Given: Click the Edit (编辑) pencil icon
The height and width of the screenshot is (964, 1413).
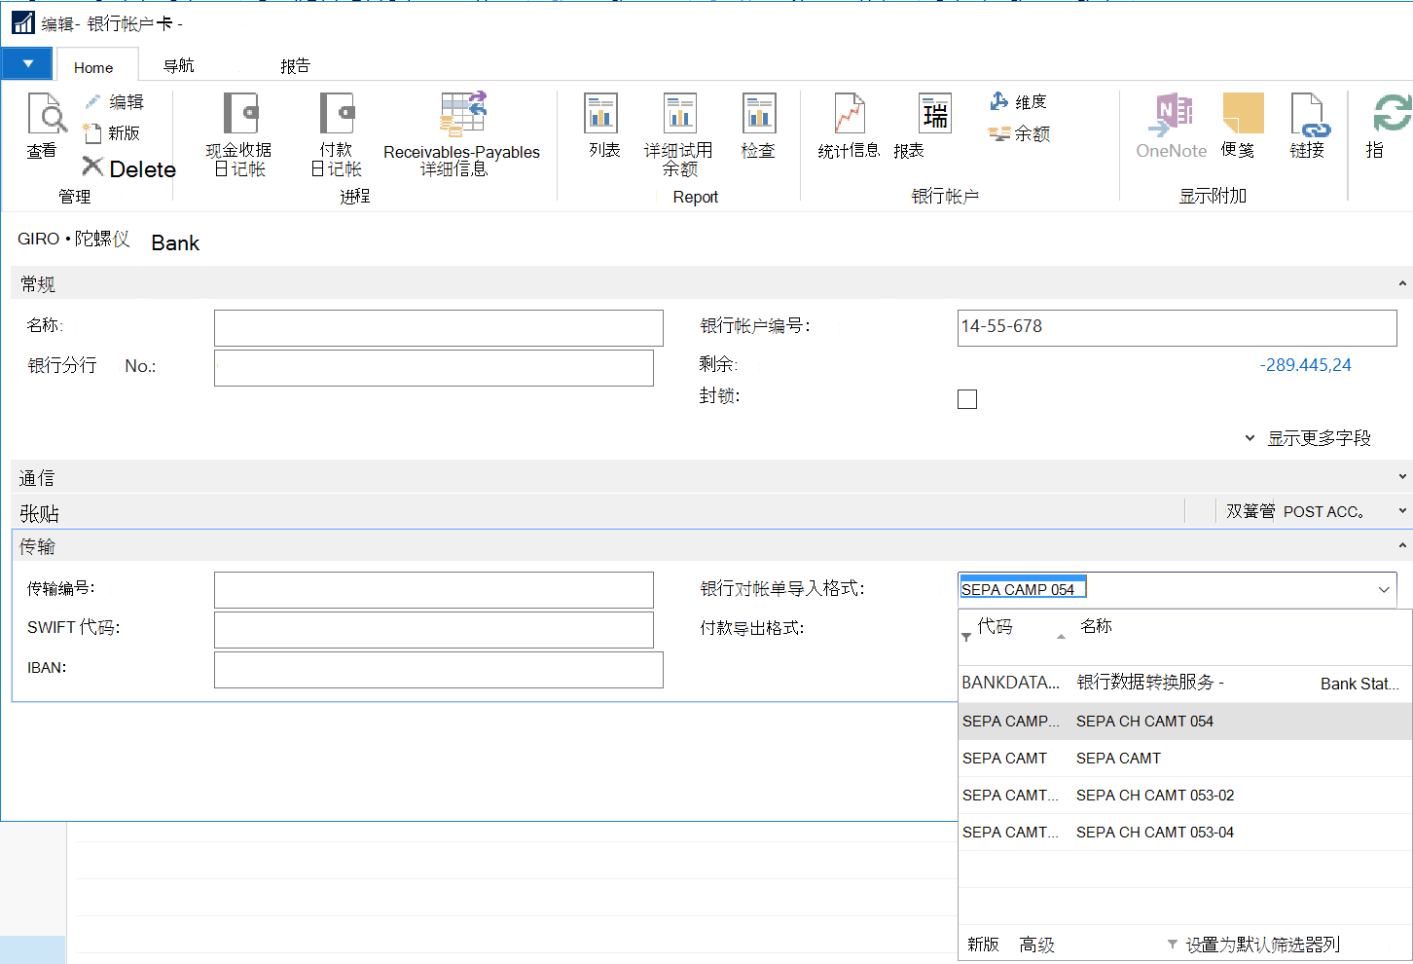Looking at the screenshot, I should [92, 101].
